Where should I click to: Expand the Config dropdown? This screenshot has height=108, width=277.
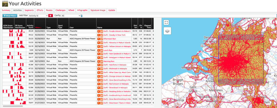point(71,16)
